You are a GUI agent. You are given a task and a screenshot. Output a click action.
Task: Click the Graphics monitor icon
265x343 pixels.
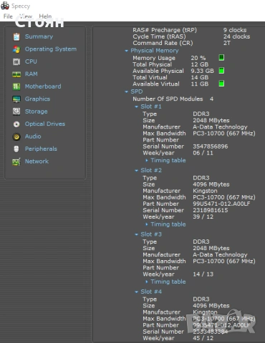tap(16, 99)
